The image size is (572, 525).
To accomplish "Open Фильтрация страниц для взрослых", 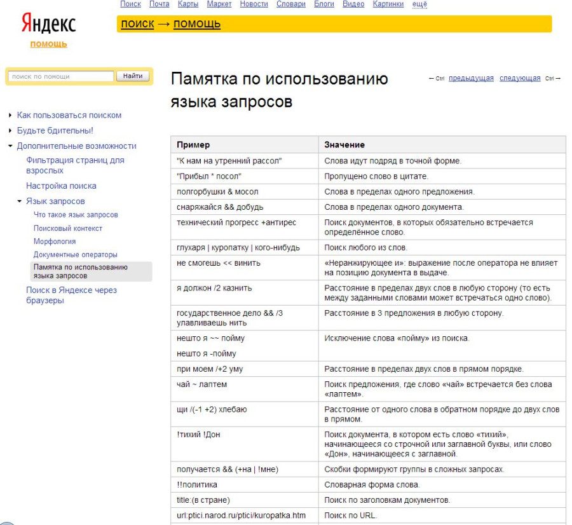I will coord(75,165).
